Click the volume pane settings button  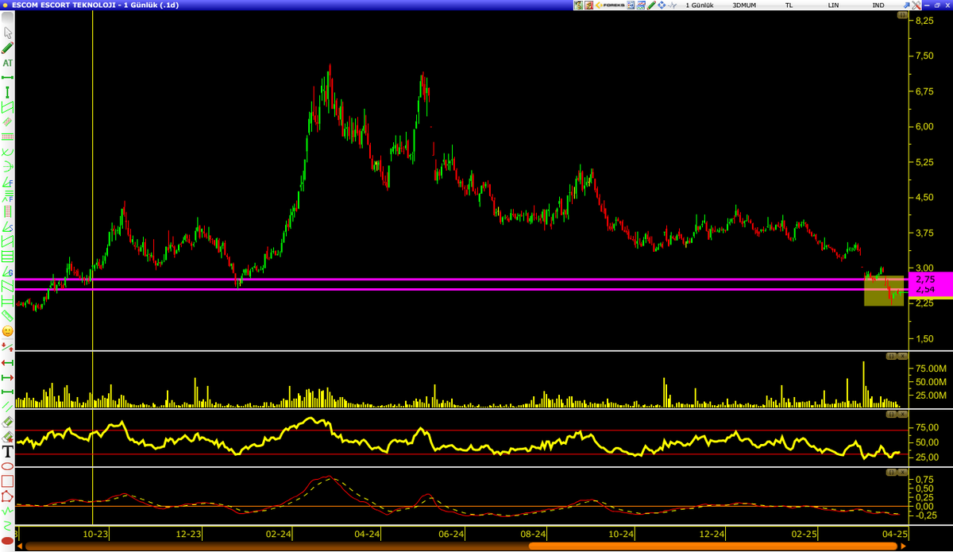(x=891, y=356)
